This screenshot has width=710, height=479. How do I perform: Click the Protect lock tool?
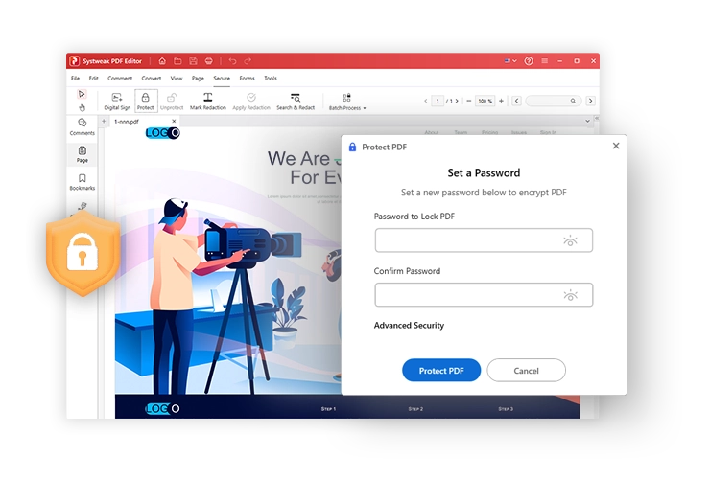[145, 101]
